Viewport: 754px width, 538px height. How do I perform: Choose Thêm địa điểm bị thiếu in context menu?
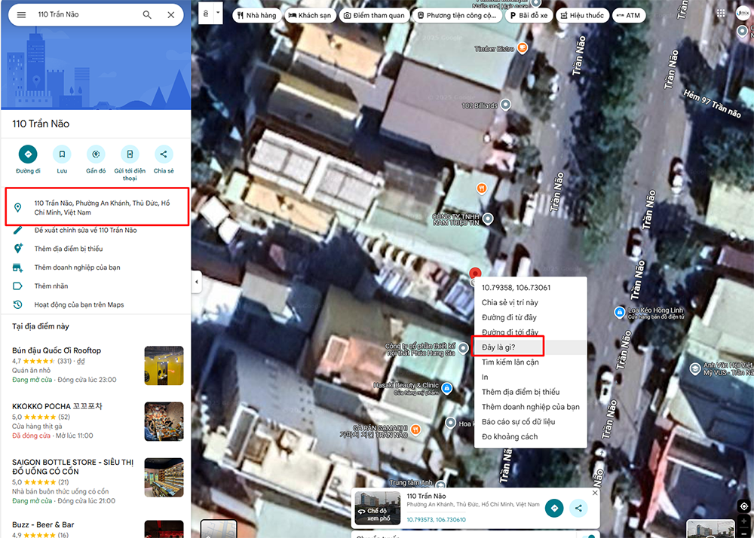click(530, 392)
